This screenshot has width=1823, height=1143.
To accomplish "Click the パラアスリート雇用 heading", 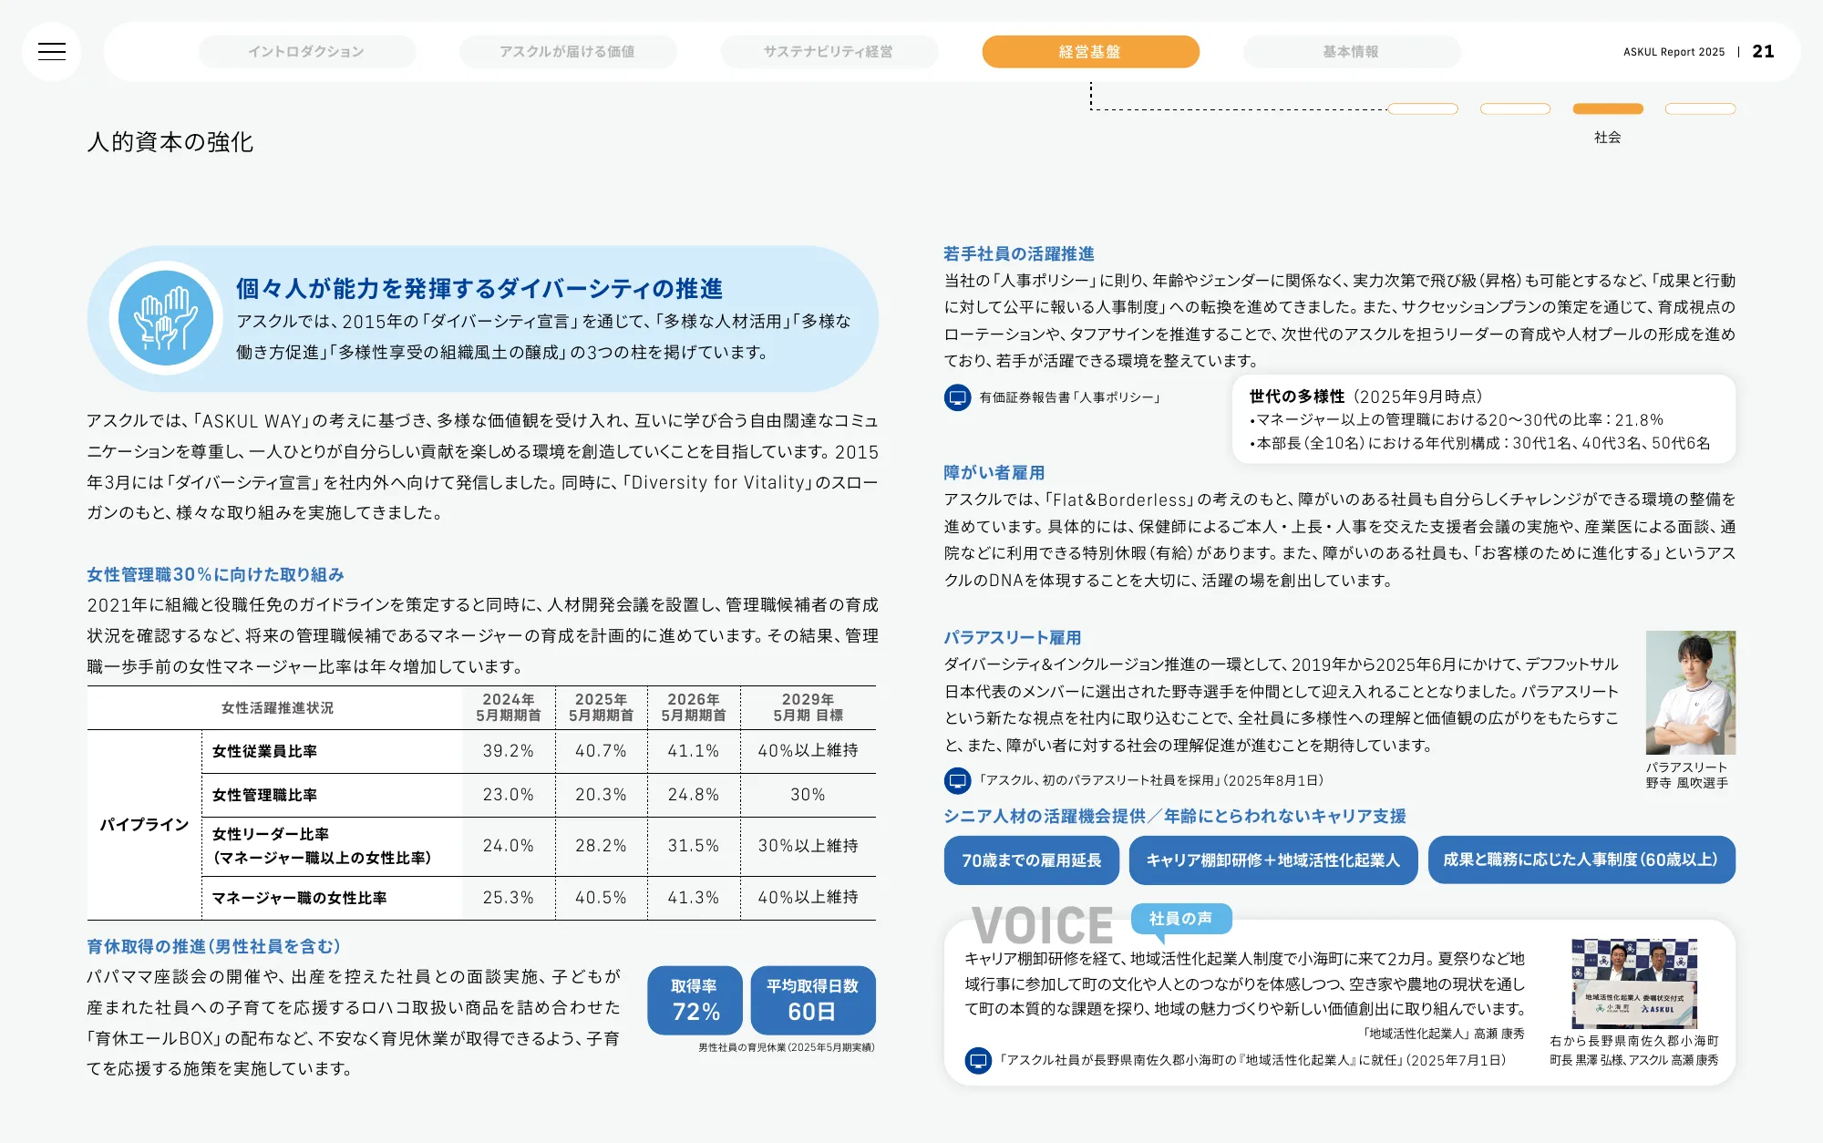I will (x=1013, y=638).
